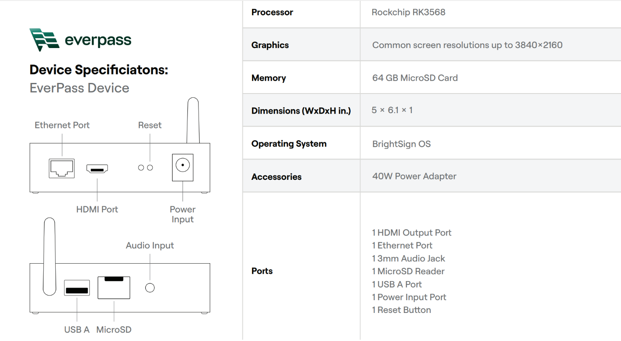Click the reset button holes on device
This screenshot has height=341, width=621.
tap(145, 168)
